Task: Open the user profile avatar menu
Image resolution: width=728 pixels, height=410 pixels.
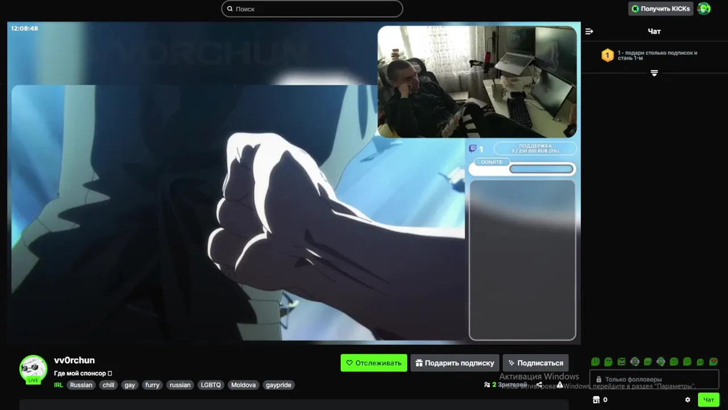Action: tap(704, 9)
